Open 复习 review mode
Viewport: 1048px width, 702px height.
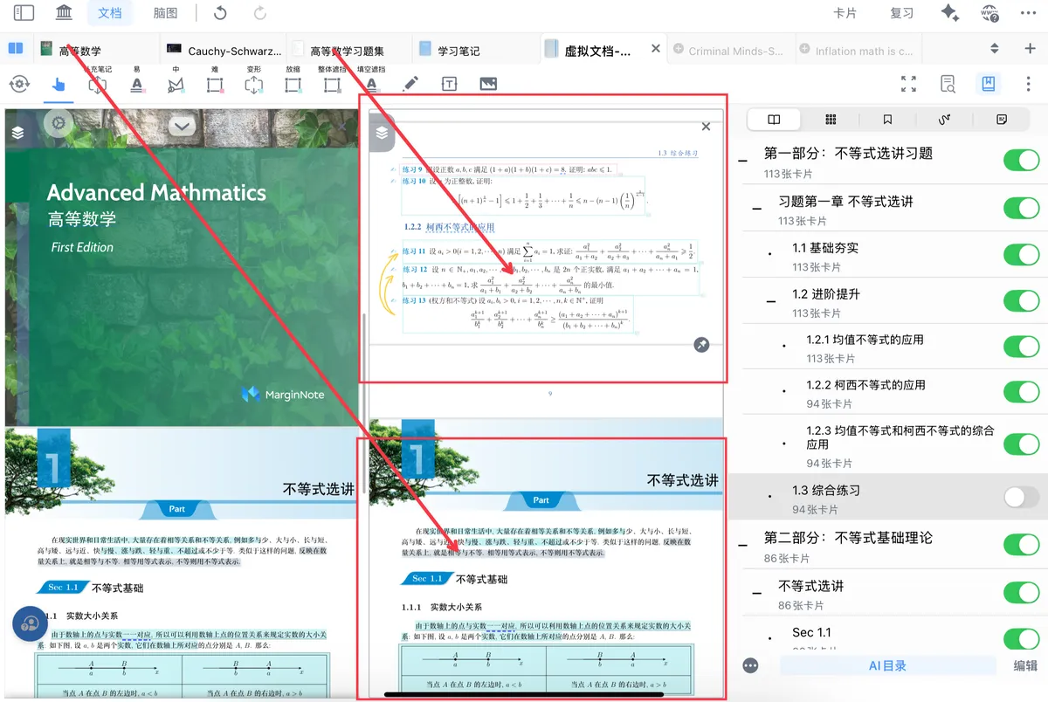pyautogui.click(x=901, y=13)
